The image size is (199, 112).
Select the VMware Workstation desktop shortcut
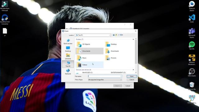click(192, 60)
